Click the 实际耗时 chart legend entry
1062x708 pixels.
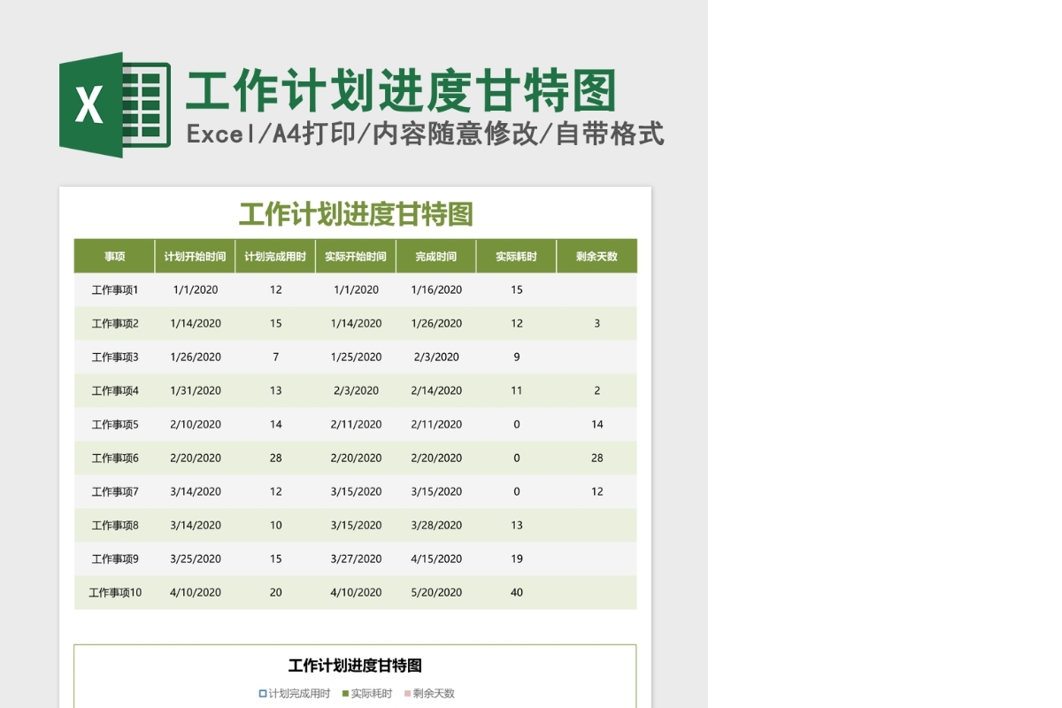[x=367, y=694]
